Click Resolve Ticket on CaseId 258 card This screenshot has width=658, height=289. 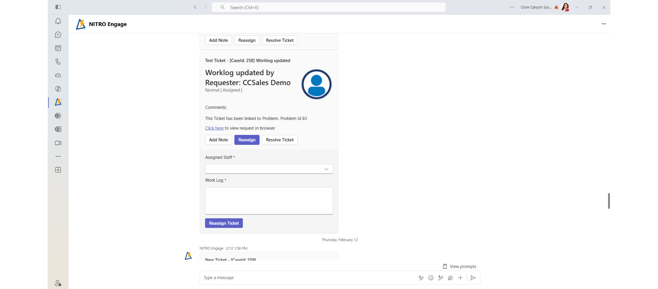click(280, 140)
